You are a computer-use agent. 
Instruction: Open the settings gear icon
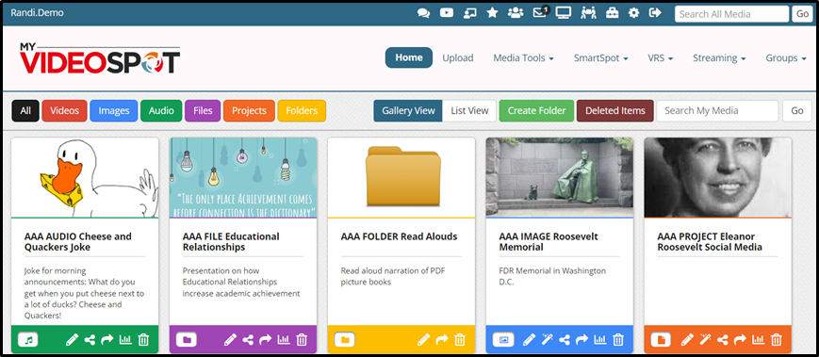[x=633, y=13]
